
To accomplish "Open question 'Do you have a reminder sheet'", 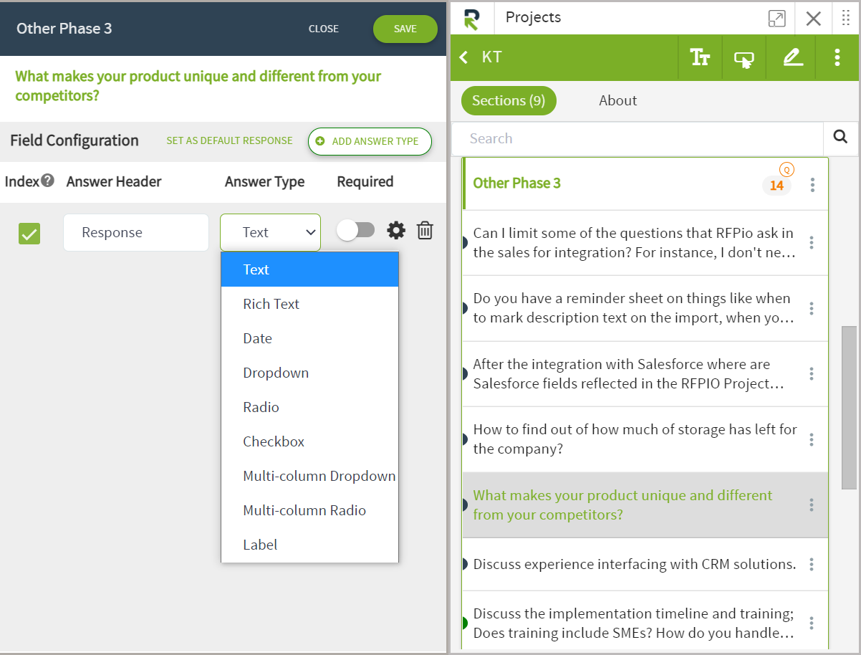I will (634, 308).
